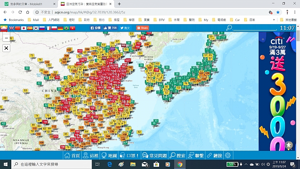Click the Citi advertisement banner
The width and height of the screenshot is (300, 169).
[277, 91]
